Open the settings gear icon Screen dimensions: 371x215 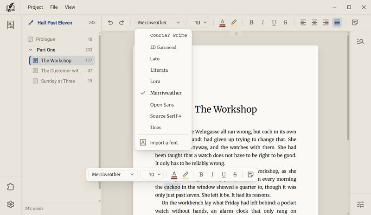[x=10, y=204]
